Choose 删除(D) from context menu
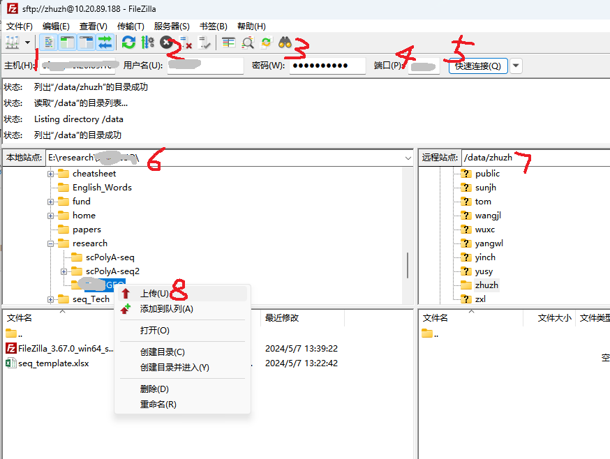Image resolution: width=610 pixels, height=459 pixels. (x=182, y=389)
